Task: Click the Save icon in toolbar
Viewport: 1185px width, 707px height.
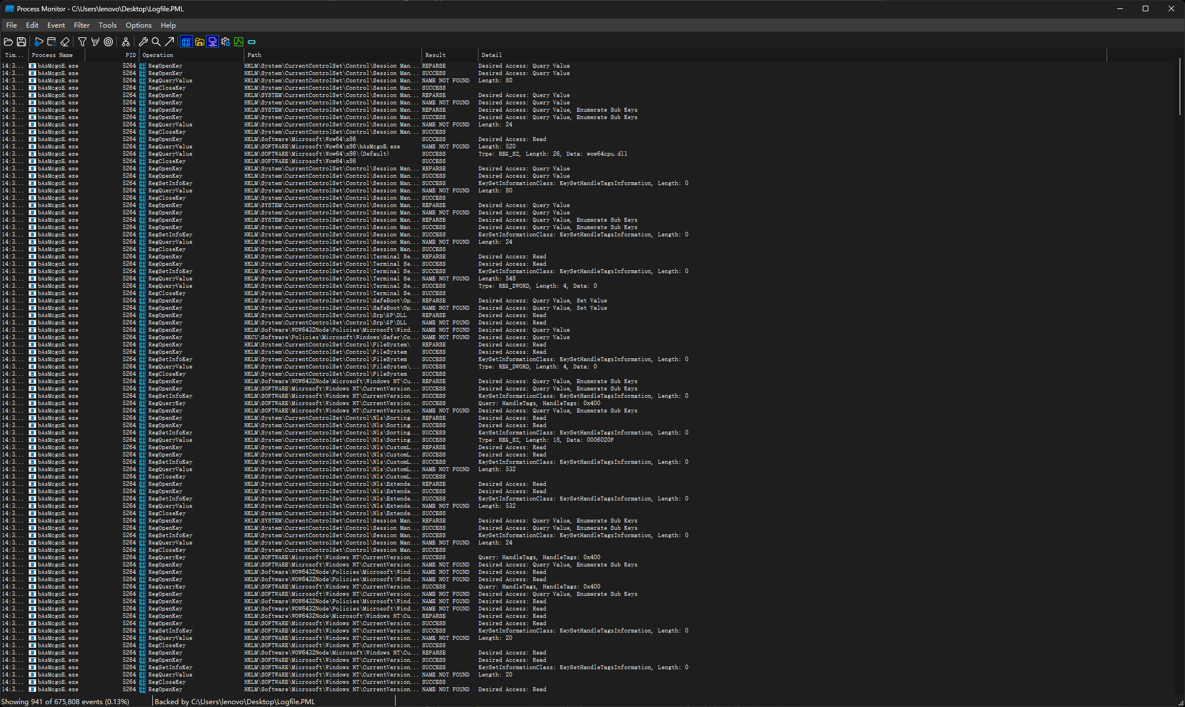Action: (21, 42)
